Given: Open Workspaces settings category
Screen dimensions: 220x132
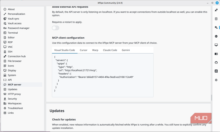Looking at the screenshot, I should [x=22, y=103].
